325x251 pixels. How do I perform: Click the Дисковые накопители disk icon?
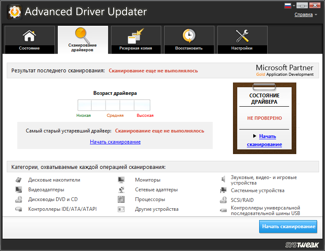pos(19,180)
